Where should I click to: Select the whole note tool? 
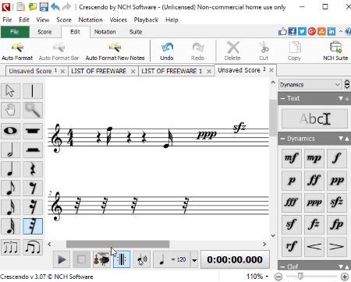tap(11, 131)
